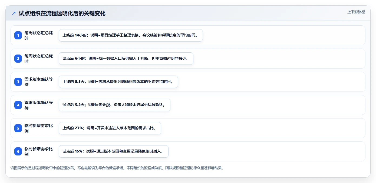376x183 pixels.
Task: Click 每周状态汇总耗时 label in row 2
Action: point(39,59)
